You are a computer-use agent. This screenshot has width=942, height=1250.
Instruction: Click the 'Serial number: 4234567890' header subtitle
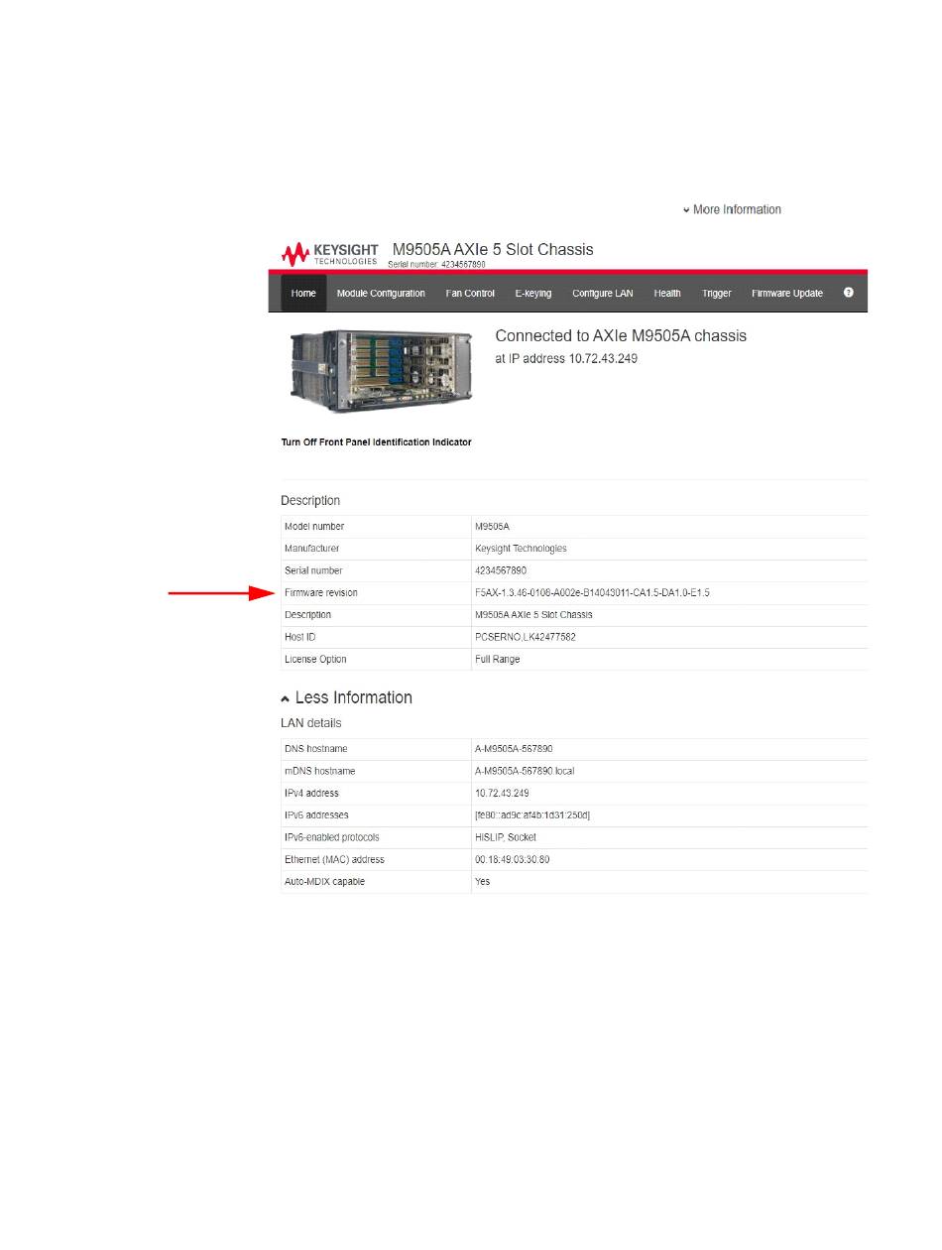436,265
